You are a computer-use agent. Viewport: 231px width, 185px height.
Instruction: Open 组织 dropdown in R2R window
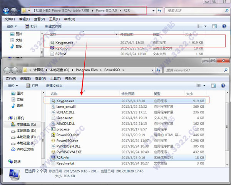12,26
